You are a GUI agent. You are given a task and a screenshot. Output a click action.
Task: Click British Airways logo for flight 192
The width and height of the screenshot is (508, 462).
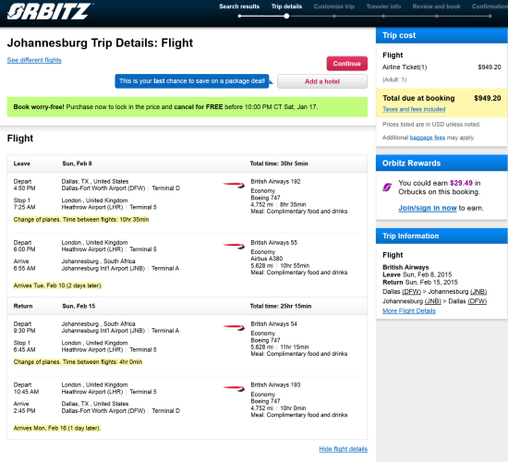tap(234, 186)
